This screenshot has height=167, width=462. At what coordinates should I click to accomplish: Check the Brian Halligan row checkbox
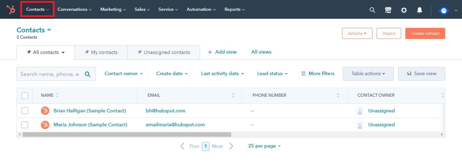[25, 111]
